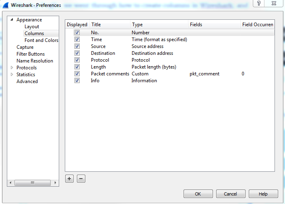The width and height of the screenshot is (285, 204).
Task: Hide the Packet comments column checkbox
Action: coord(77,73)
